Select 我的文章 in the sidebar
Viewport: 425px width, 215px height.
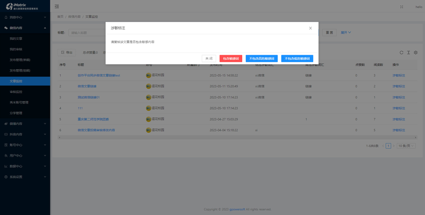point(16,38)
